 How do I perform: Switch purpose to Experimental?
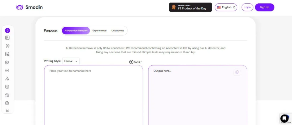[99, 30]
